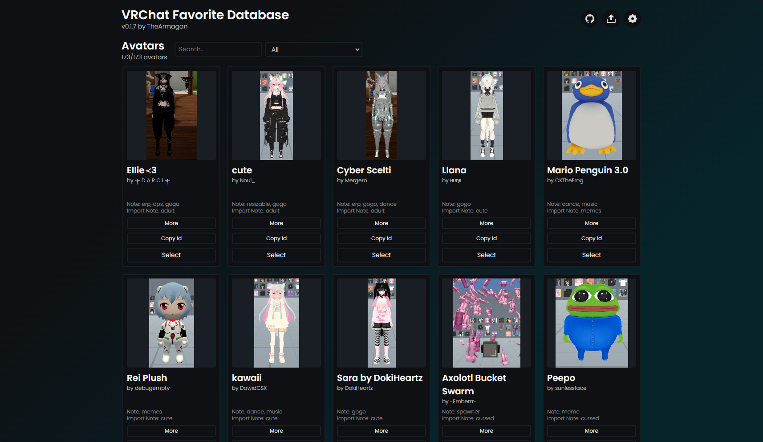
Task: Select the Llana avatar
Action: (x=487, y=255)
